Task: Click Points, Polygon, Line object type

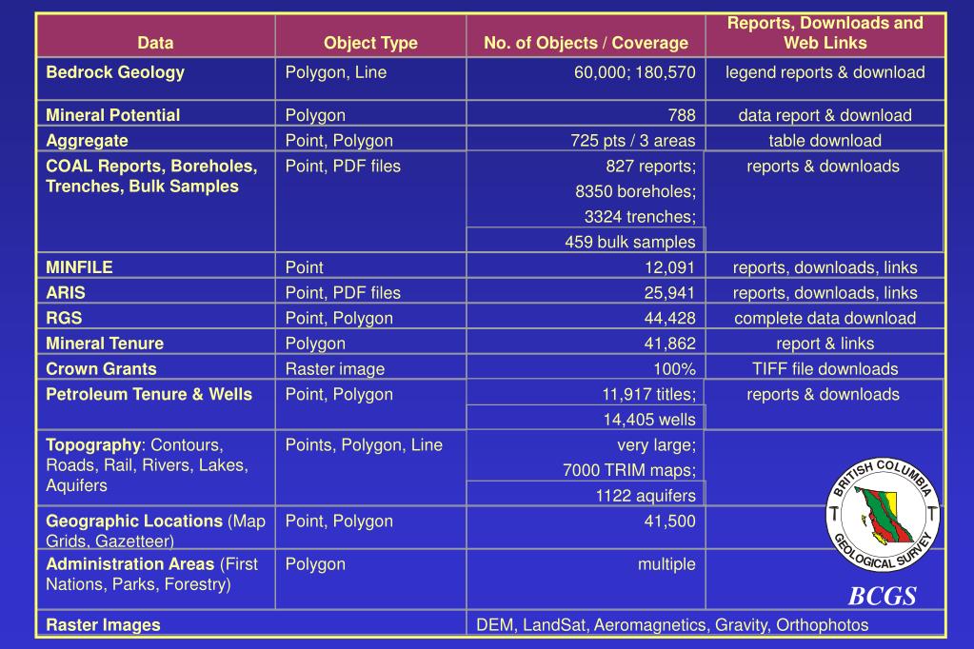Action: click(364, 445)
